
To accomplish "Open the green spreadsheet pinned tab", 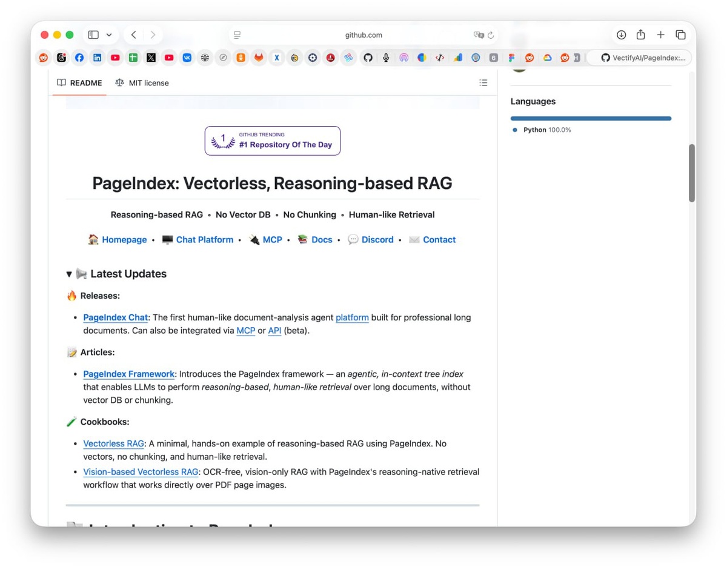I will tap(133, 58).
